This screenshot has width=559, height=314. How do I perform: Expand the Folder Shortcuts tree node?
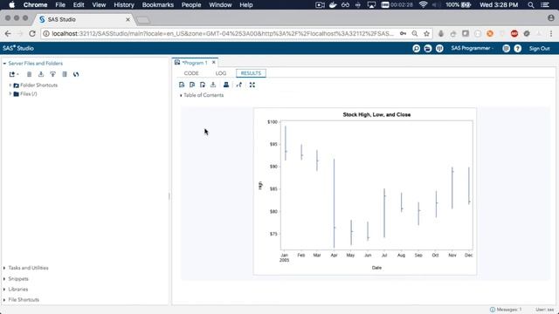pyautogui.click(x=10, y=85)
